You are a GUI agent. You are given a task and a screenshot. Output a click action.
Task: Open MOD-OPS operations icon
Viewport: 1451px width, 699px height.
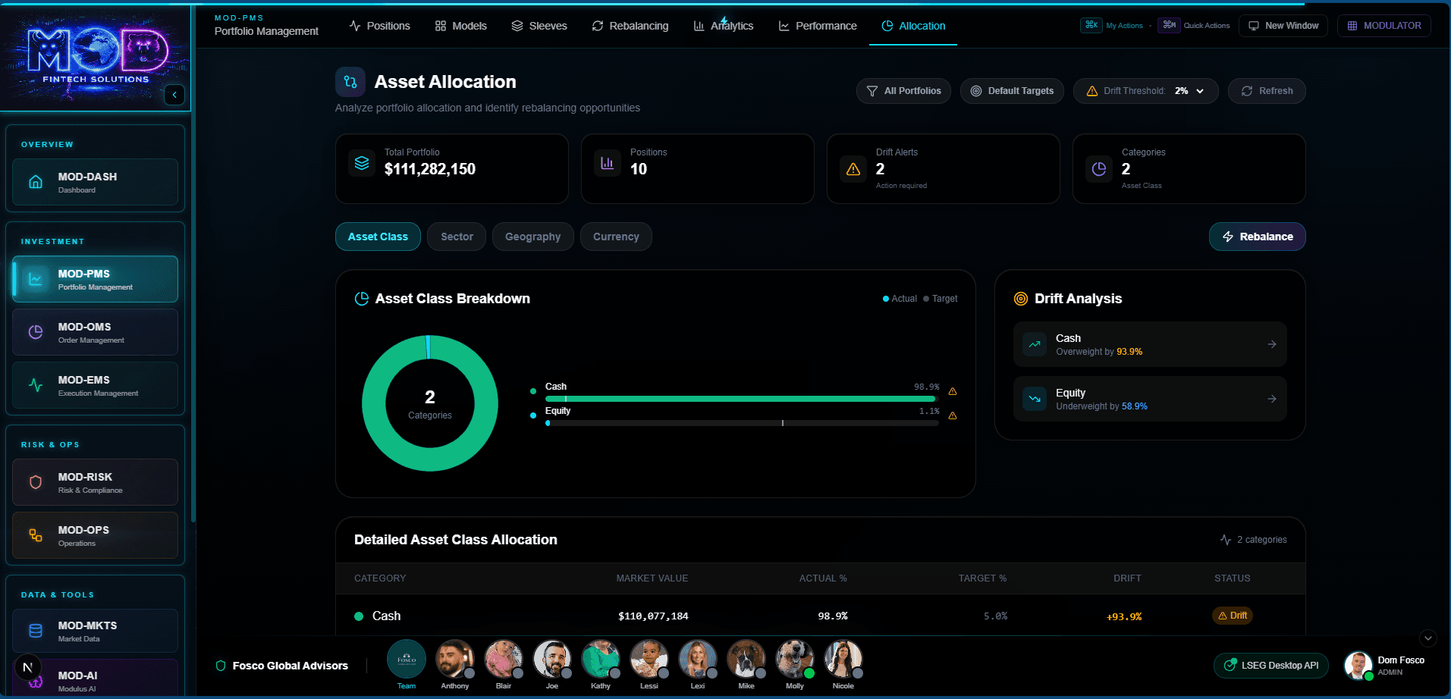pos(36,535)
